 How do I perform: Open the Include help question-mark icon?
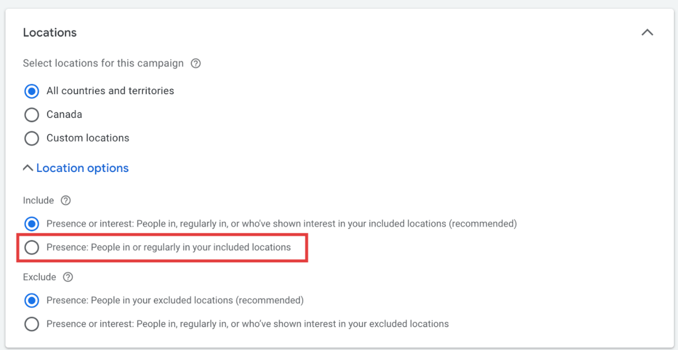(x=66, y=200)
